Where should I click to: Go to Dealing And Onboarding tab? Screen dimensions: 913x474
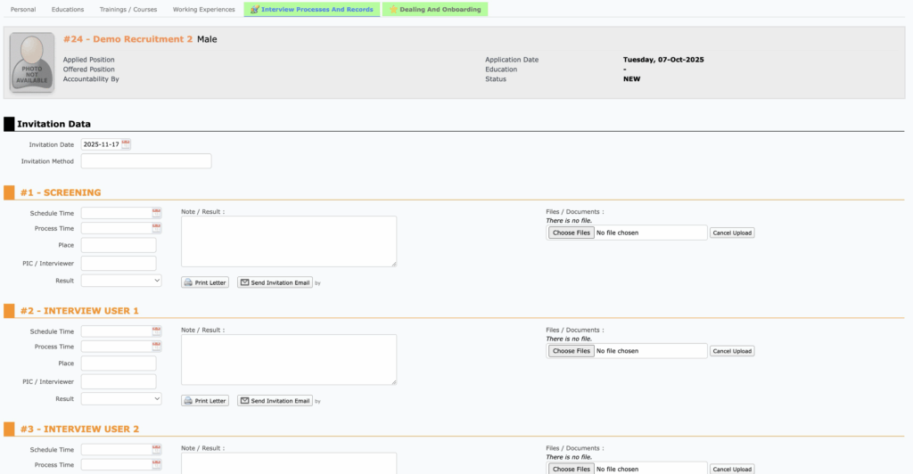[x=434, y=10]
